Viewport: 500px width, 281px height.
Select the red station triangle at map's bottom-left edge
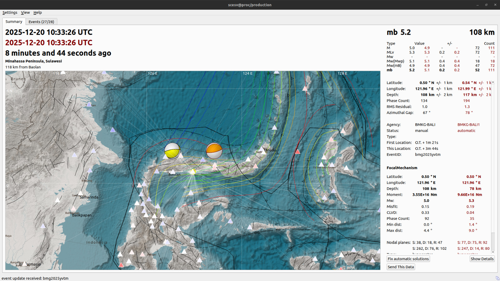121,265
